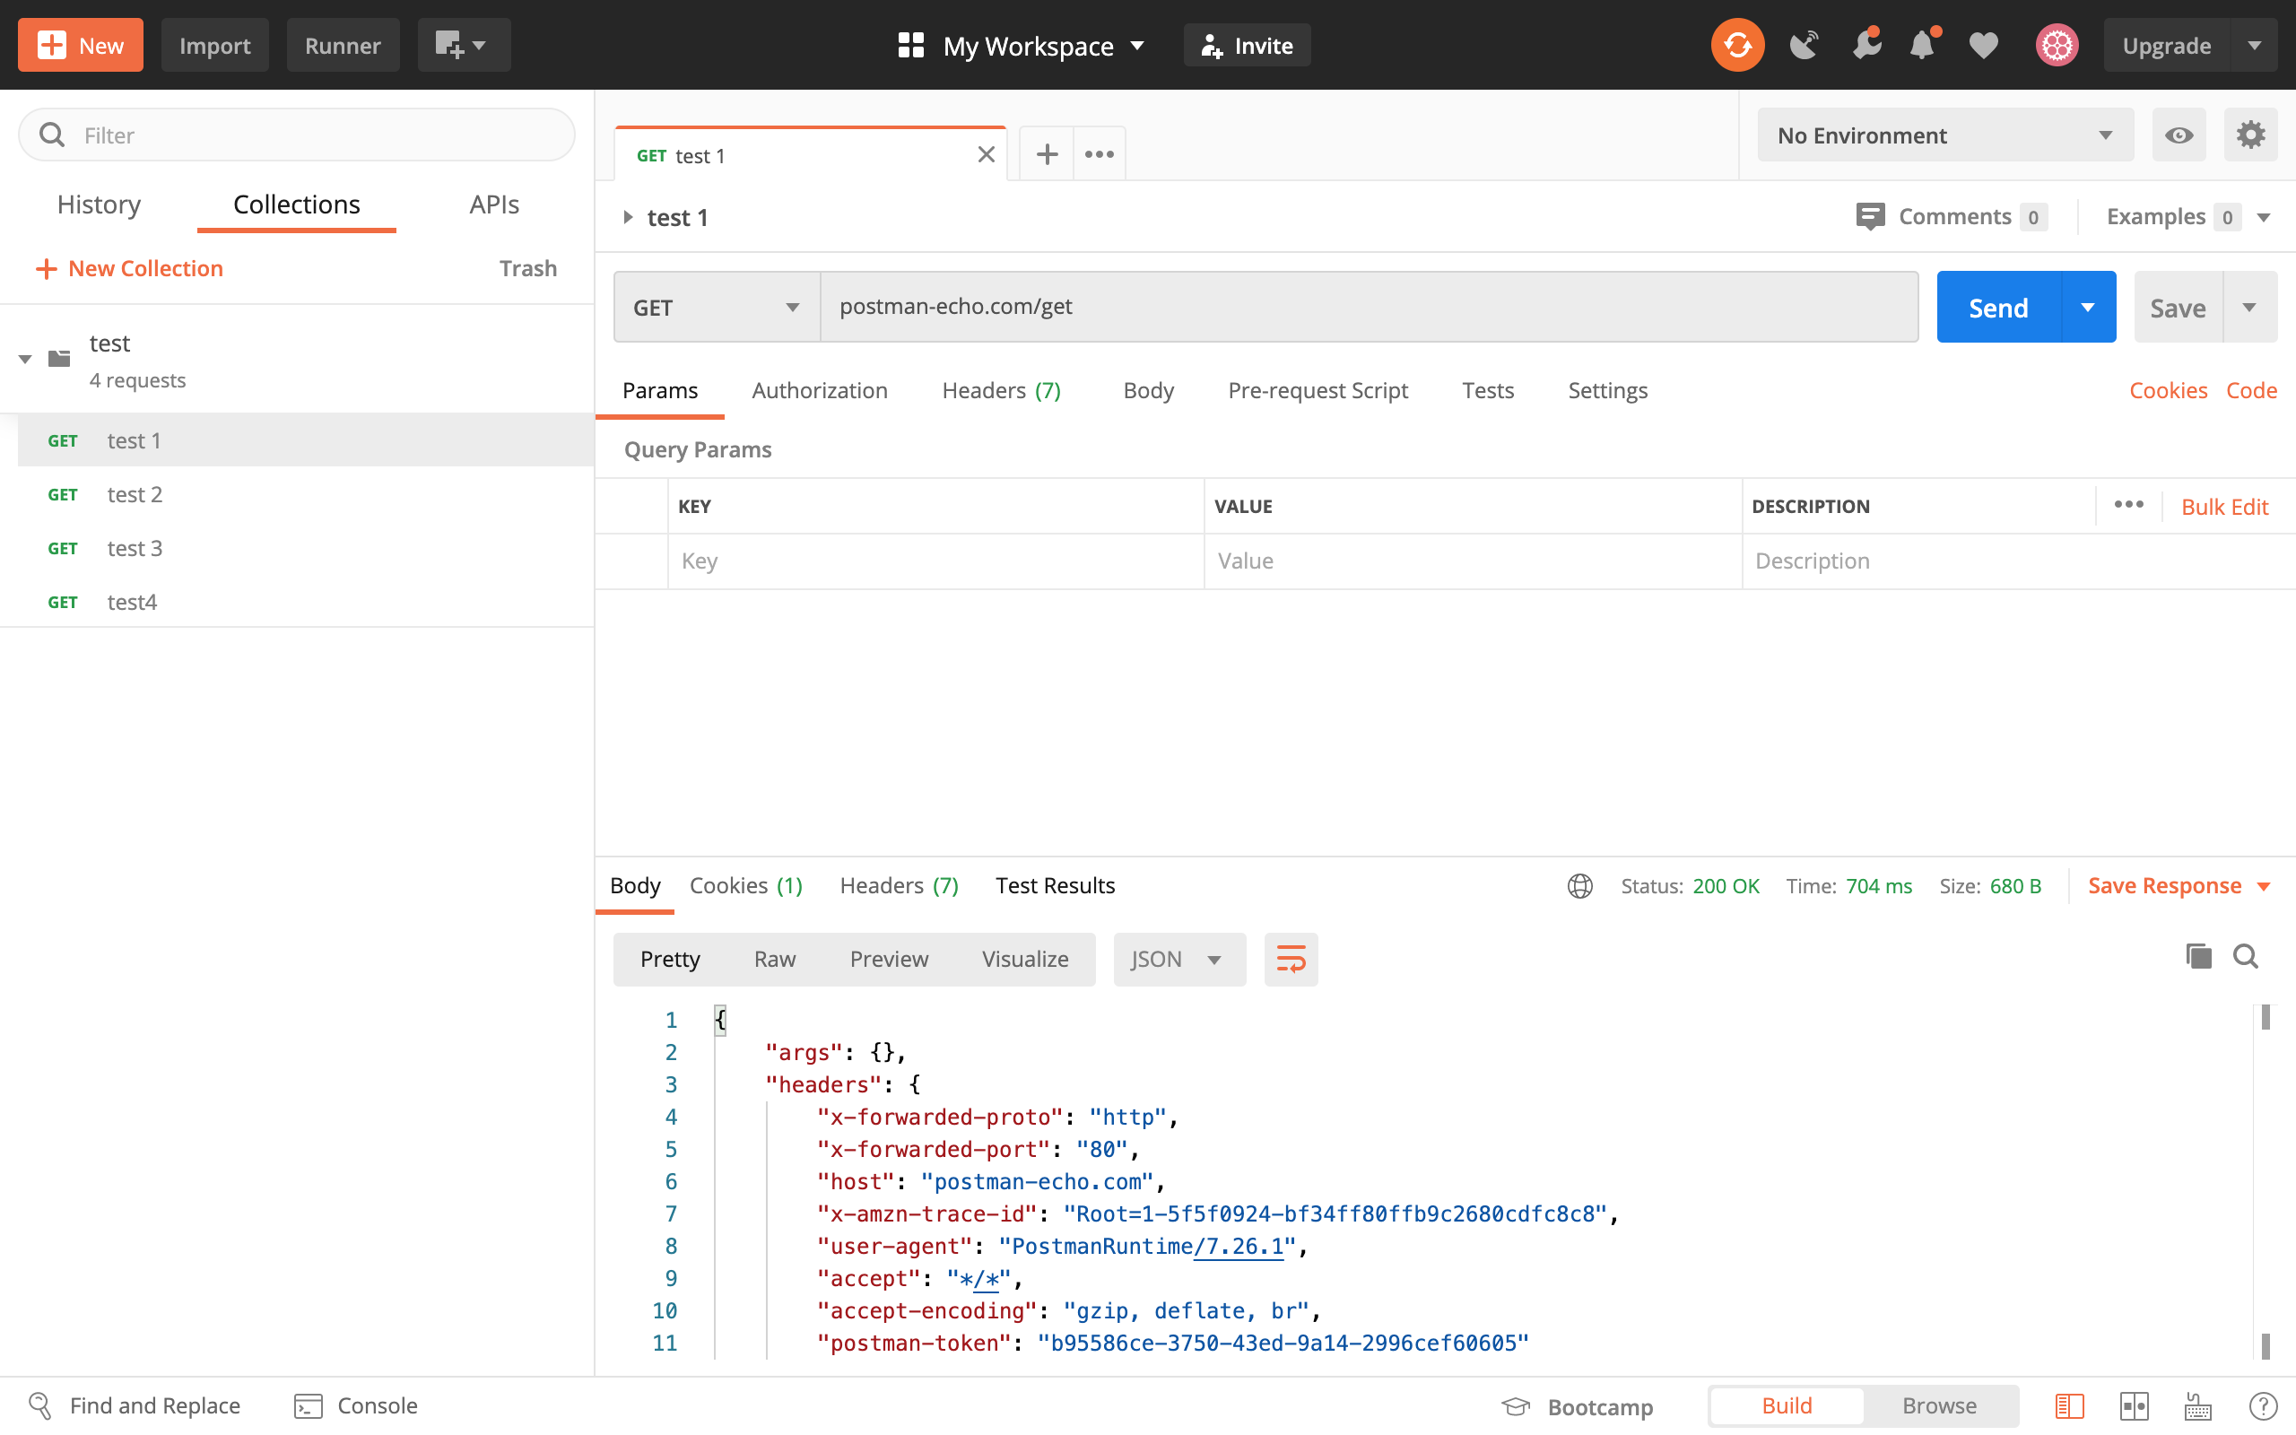2296x1435 pixels.
Task: Open the Console
Action: 356,1405
